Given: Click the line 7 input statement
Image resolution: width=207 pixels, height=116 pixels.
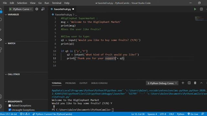Looking at the screenshot, I should (x=101, y=40).
